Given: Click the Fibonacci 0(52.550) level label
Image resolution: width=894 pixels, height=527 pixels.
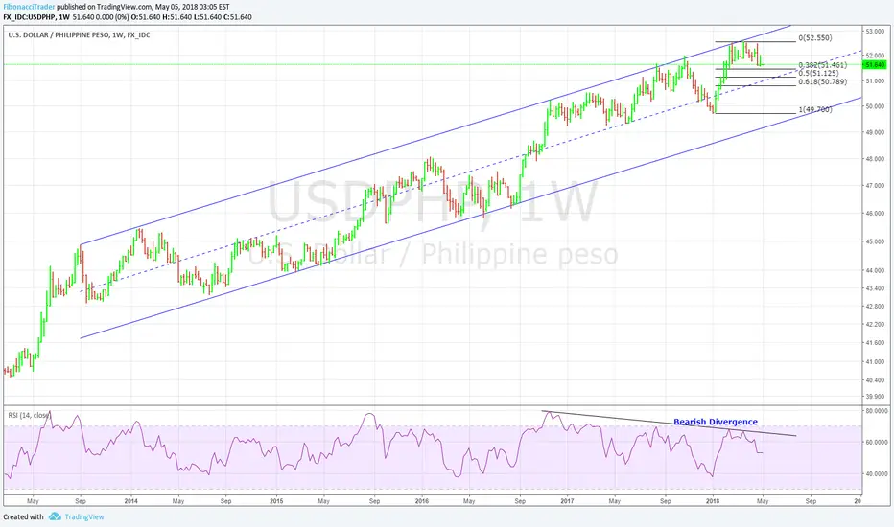Looking at the screenshot, I should pos(814,38).
